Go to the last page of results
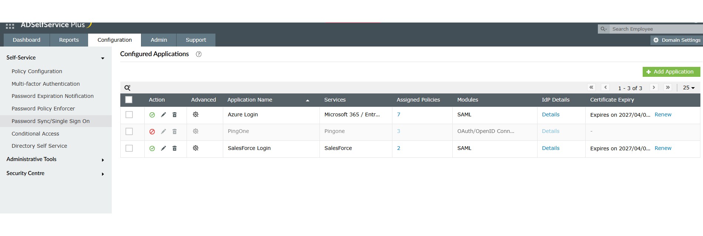Image resolution: width=703 pixels, height=236 pixels. pos(667,88)
